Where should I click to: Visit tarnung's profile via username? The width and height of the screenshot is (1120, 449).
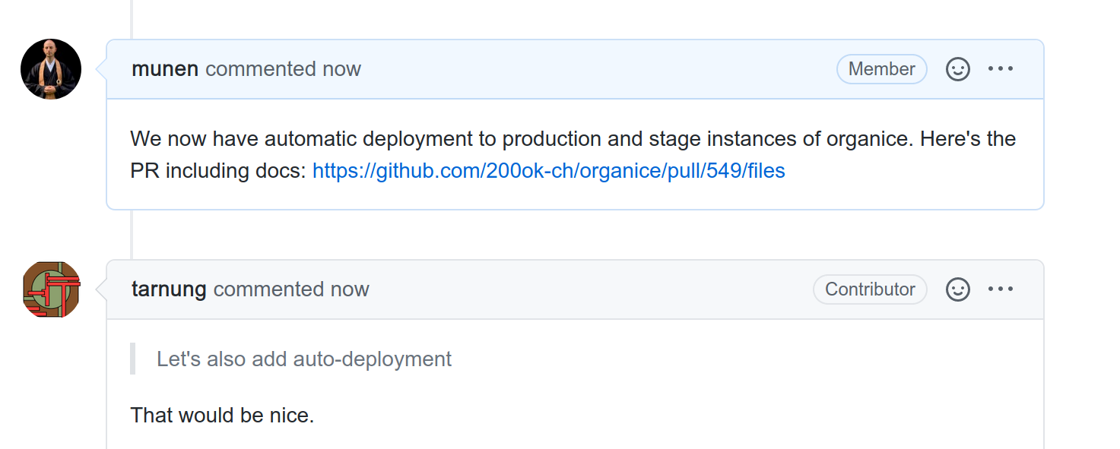(169, 289)
